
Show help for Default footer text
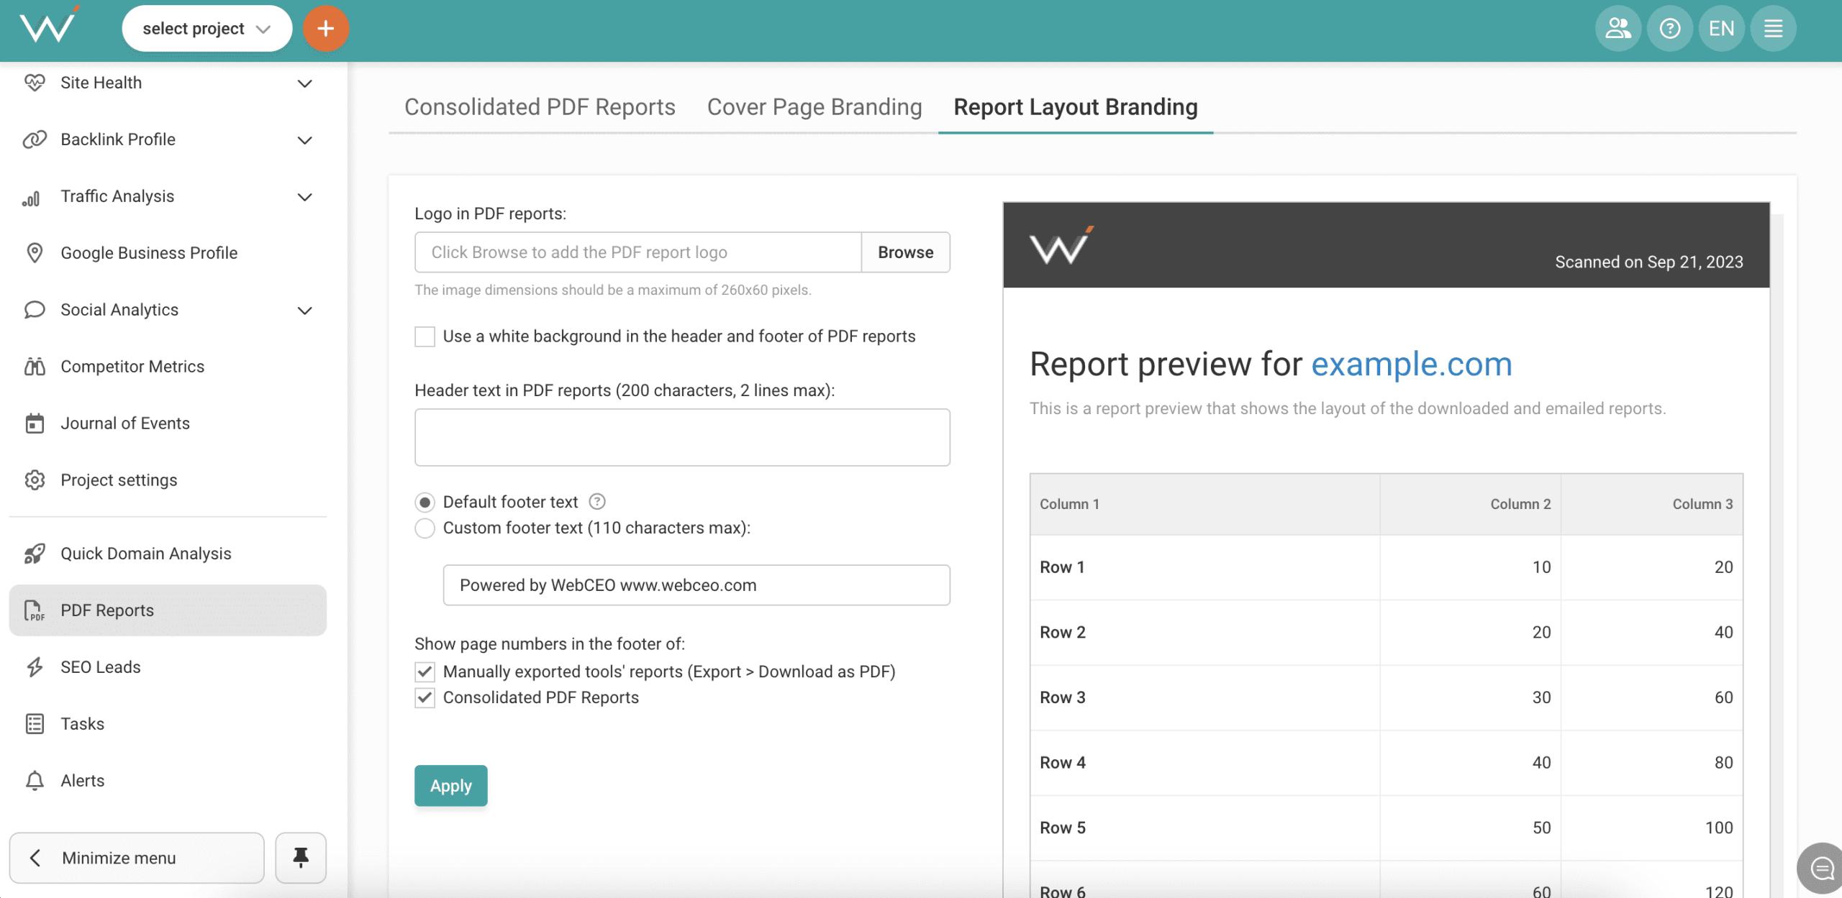[597, 501]
